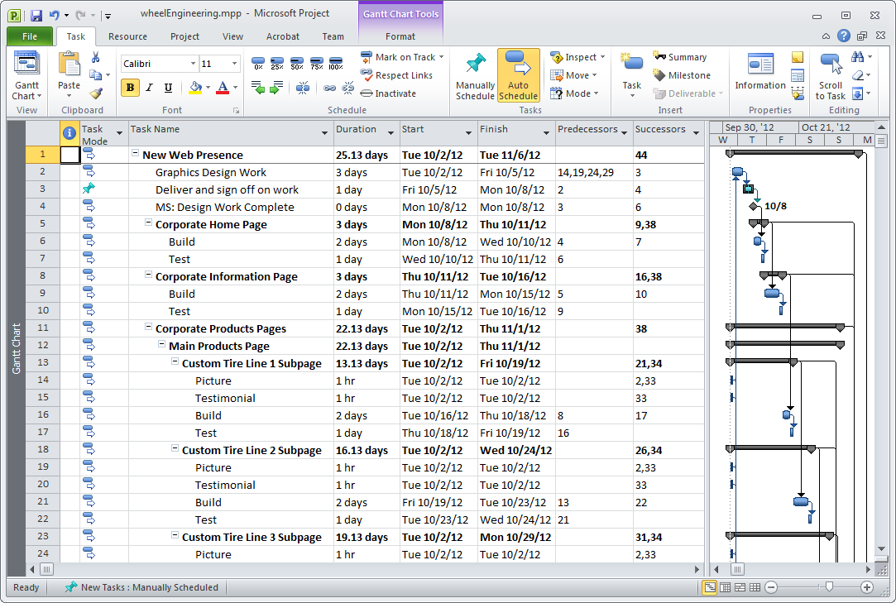Image resolution: width=896 pixels, height=603 pixels.
Task: Click the Gantt Chart view button
Action: [26, 75]
